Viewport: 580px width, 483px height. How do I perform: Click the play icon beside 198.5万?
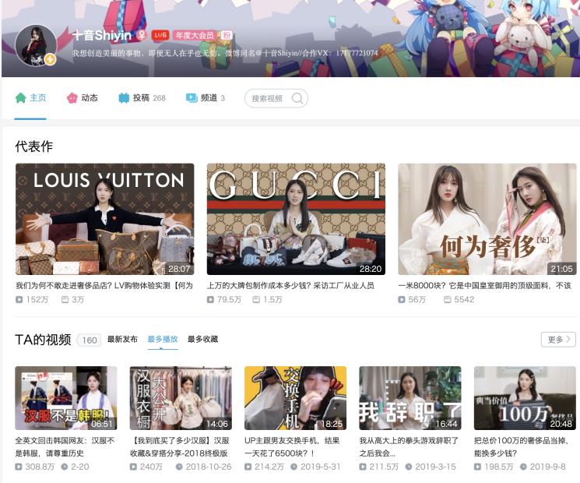pyautogui.click(x=477, y=467)
